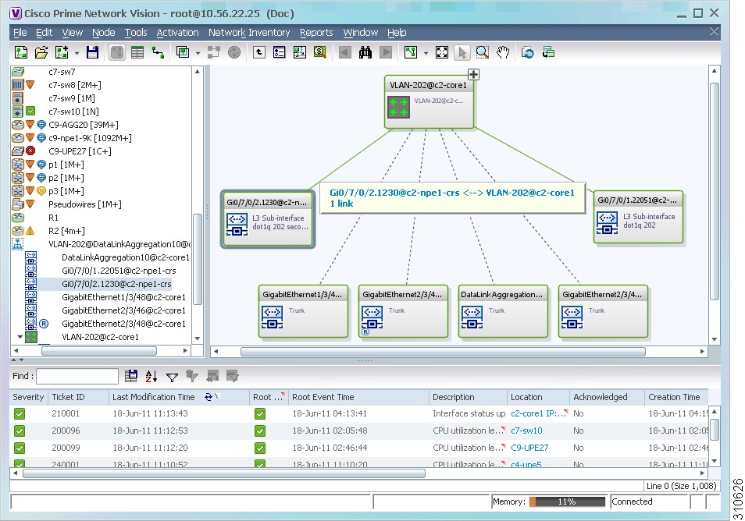Open a map with the folder icon
Image resolution: width=745 pixels, height=521 pixels.
(41, 52)
